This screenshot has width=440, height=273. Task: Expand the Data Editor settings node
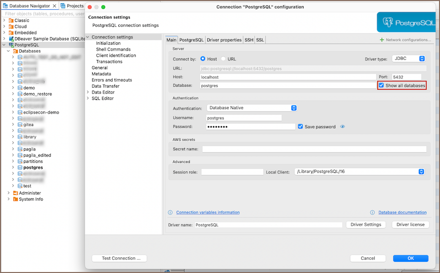(88, 92)
